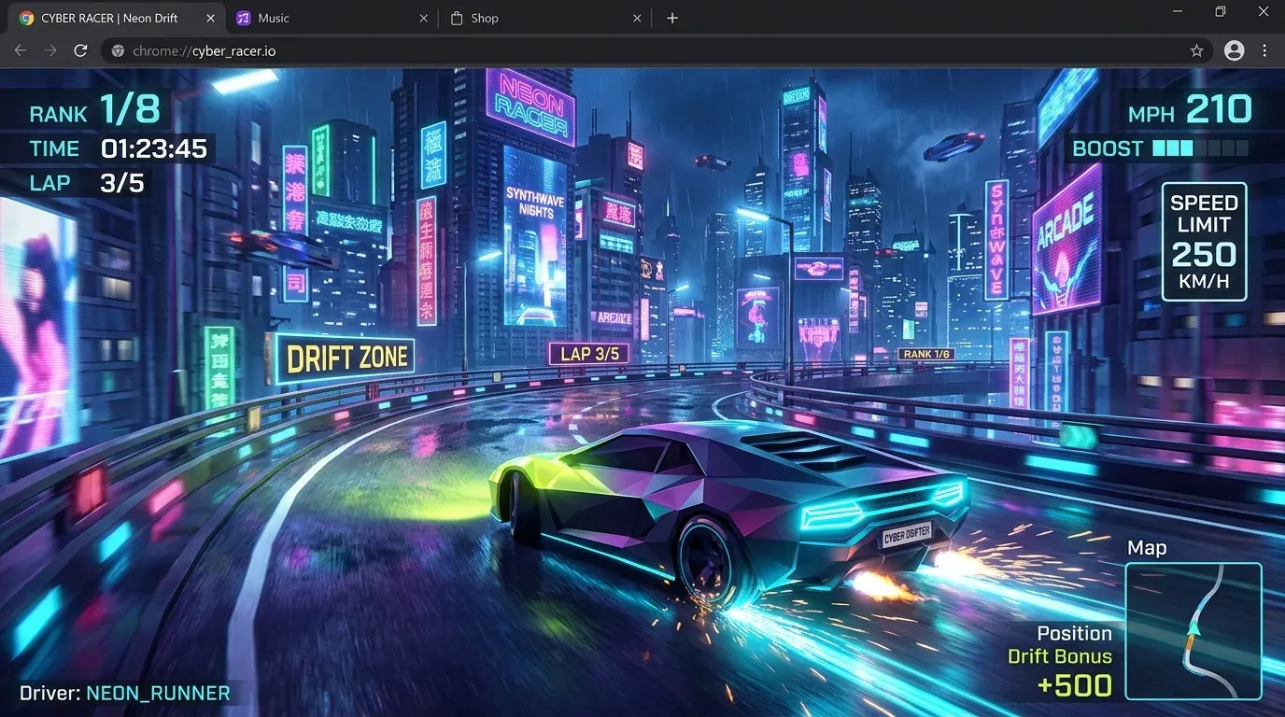Click the trackside RANK 1/6 sign

pos(926,354)
